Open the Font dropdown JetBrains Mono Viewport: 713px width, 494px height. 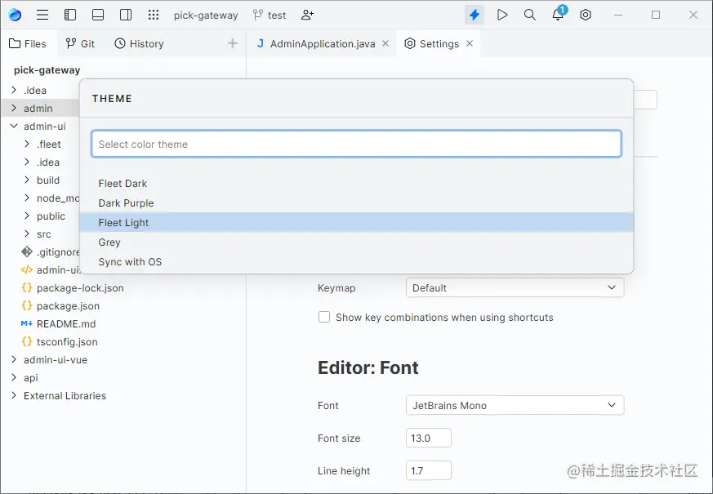click(x=515, y=405)
